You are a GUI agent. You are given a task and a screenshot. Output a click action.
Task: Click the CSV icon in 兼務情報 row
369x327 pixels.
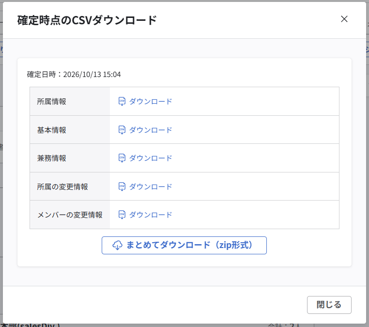(x=122, y=158)
